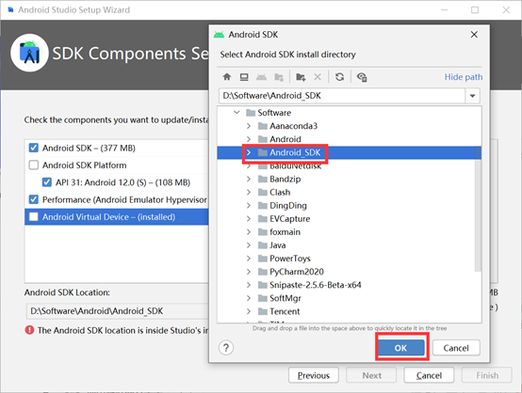Image resolution: width=522 pixels, height=393 pixels.
Task: Expand the EVCapture folder
Action: point(249,218)
